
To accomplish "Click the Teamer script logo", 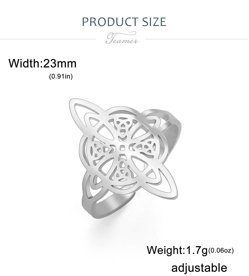I will click(x=122, y=38).
